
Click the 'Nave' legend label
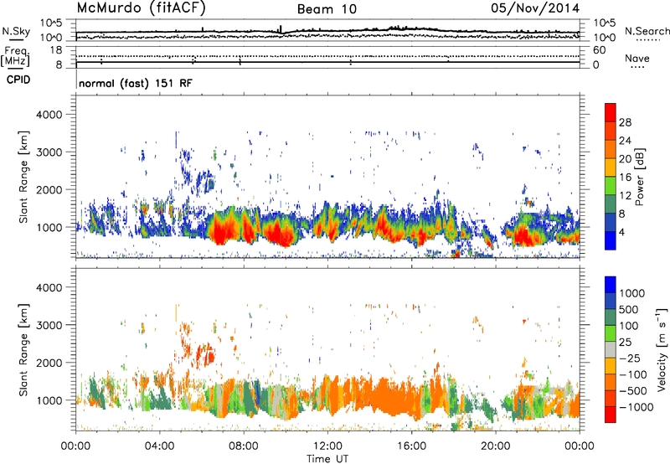click(x=637, y=58)
